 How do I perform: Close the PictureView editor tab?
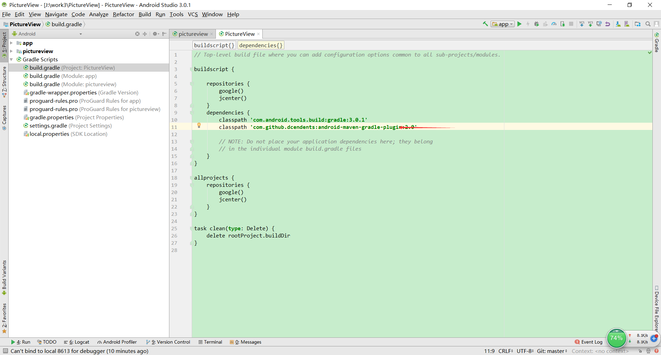click(x=258, y=34)
